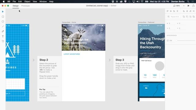Align objects to horizontal center
This screenshot has height=110, width=196.
[187, 11]
